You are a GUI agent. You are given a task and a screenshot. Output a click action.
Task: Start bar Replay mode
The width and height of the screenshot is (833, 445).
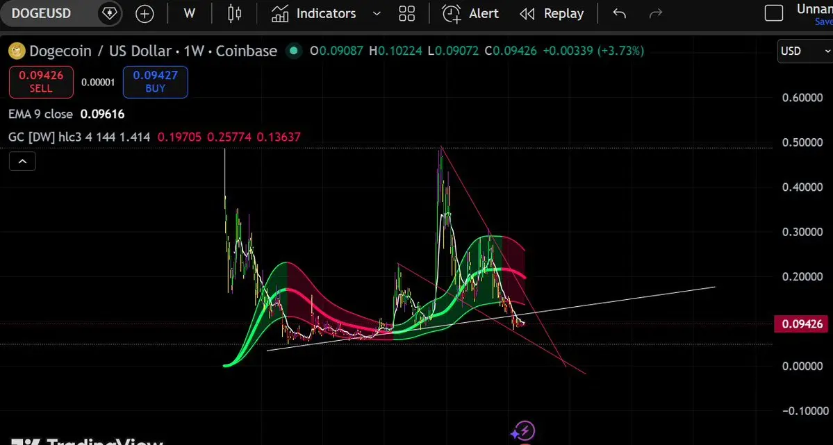(x=552, y=14)
